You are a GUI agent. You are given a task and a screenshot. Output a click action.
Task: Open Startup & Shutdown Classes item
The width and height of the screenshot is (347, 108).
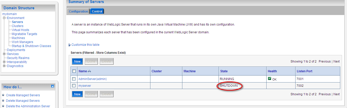click(x=31, y=46)
